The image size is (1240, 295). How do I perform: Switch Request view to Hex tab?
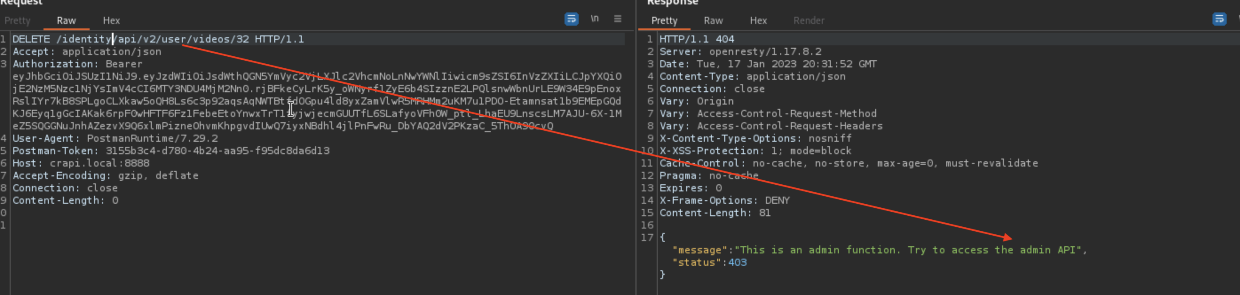111,21
